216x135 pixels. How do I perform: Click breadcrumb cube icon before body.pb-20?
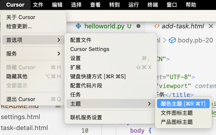172,40
